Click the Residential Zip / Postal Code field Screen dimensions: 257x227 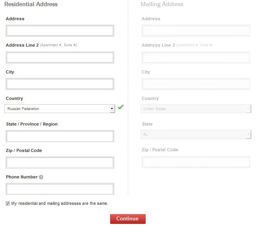pyautogui.click(x=60, y=162)
